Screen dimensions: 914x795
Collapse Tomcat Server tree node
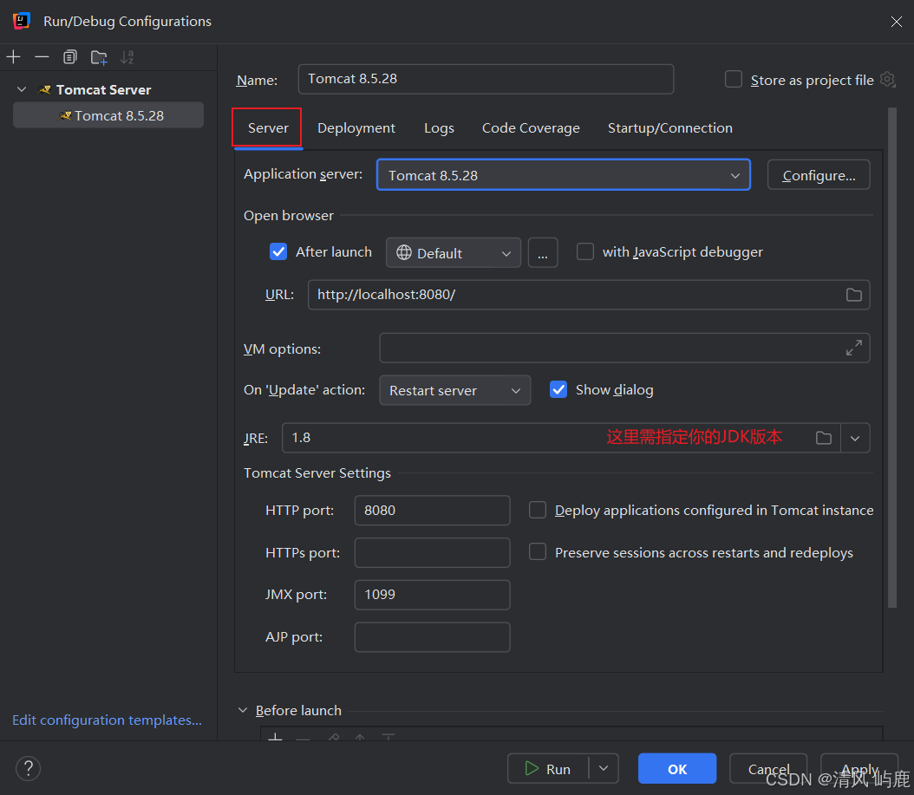coord(22,89)
